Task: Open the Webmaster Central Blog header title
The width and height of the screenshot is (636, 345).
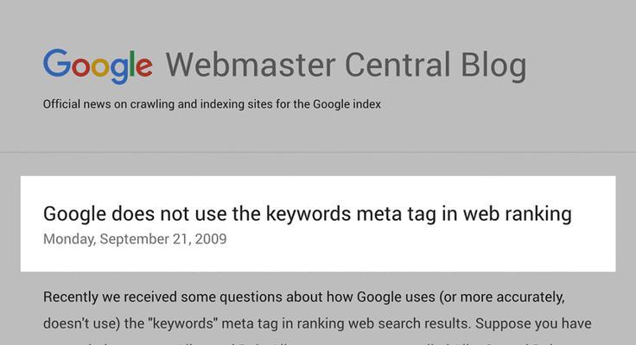Action: [x=346, y=66]
